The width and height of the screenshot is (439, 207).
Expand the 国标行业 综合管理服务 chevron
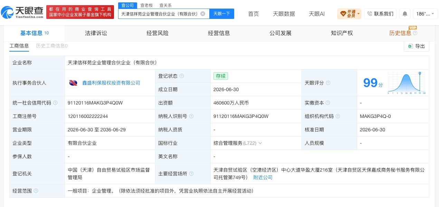pyautogui.click(x=260, y=143)
